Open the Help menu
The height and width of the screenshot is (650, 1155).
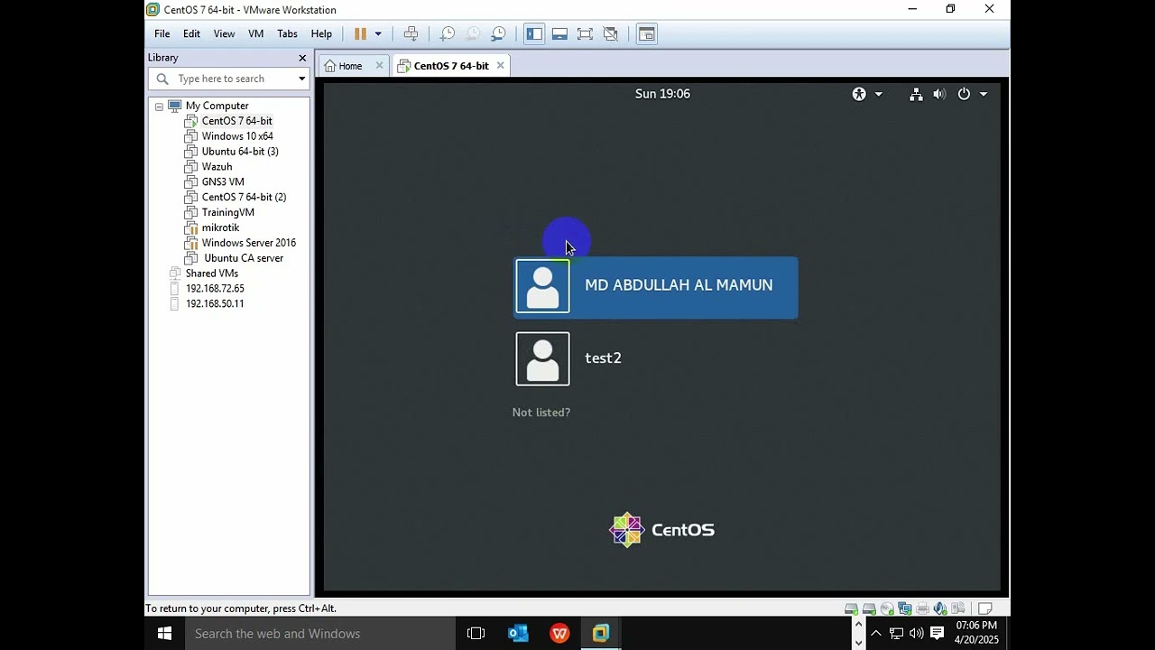(321, 33)
